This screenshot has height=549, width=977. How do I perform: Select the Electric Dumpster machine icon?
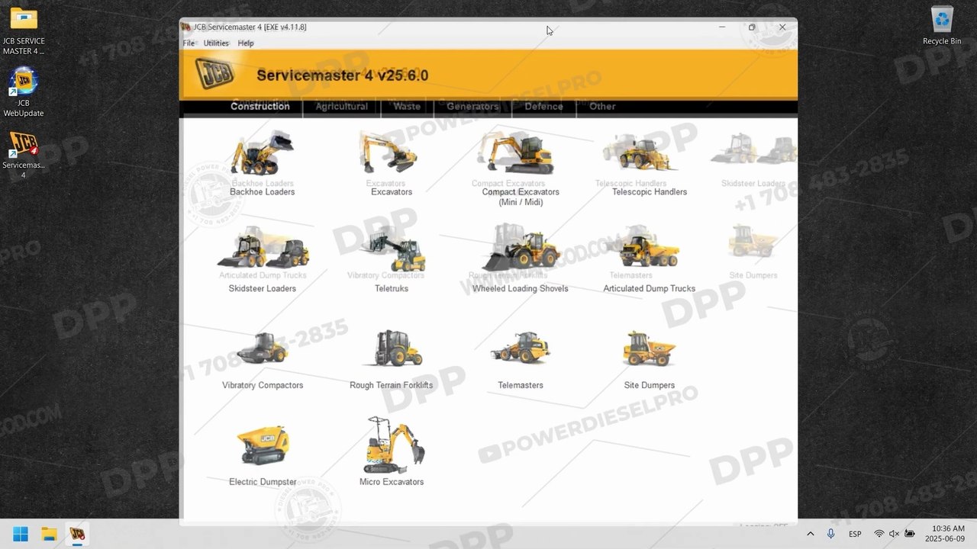[x=263, y=445]
